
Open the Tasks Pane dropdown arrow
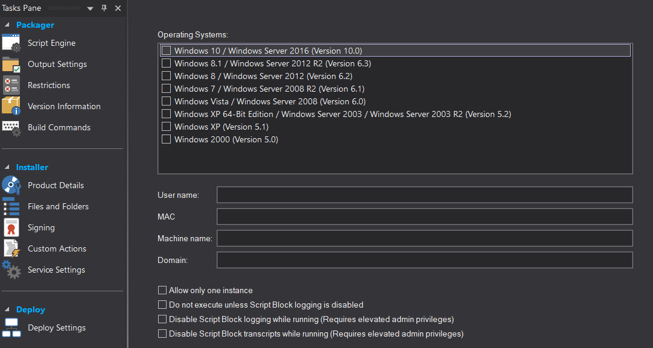point(90,8)
